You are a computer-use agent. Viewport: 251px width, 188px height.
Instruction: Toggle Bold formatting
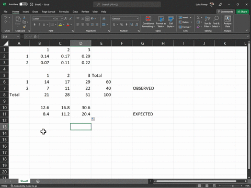[x=35, y=25]
